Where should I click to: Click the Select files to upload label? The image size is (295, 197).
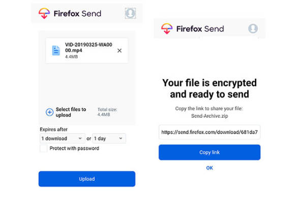[x=71, y=112]
